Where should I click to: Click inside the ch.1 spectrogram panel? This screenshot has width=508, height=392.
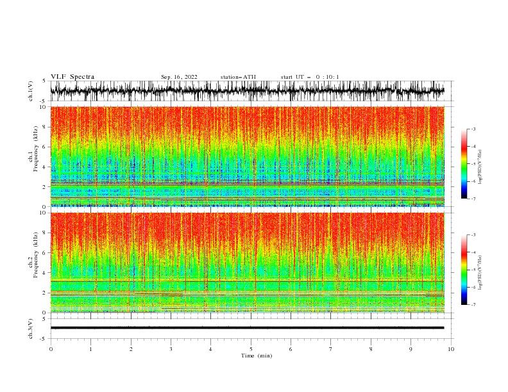(x=248, y=156)
